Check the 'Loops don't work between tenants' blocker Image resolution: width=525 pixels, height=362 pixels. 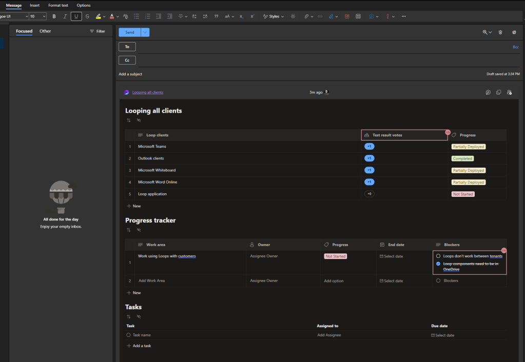click(438, 256)
